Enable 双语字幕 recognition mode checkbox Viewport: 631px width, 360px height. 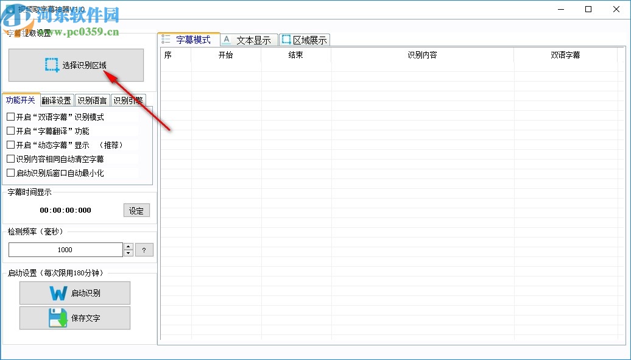10,116
